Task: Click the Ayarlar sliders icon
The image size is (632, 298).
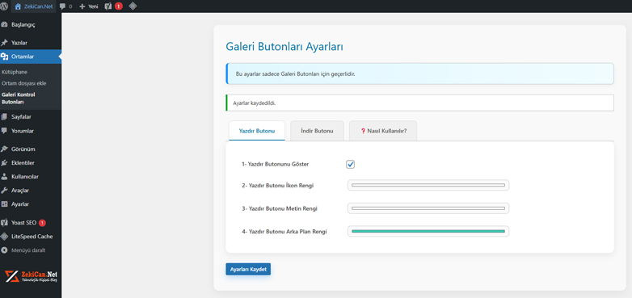Action: [4, 204]
